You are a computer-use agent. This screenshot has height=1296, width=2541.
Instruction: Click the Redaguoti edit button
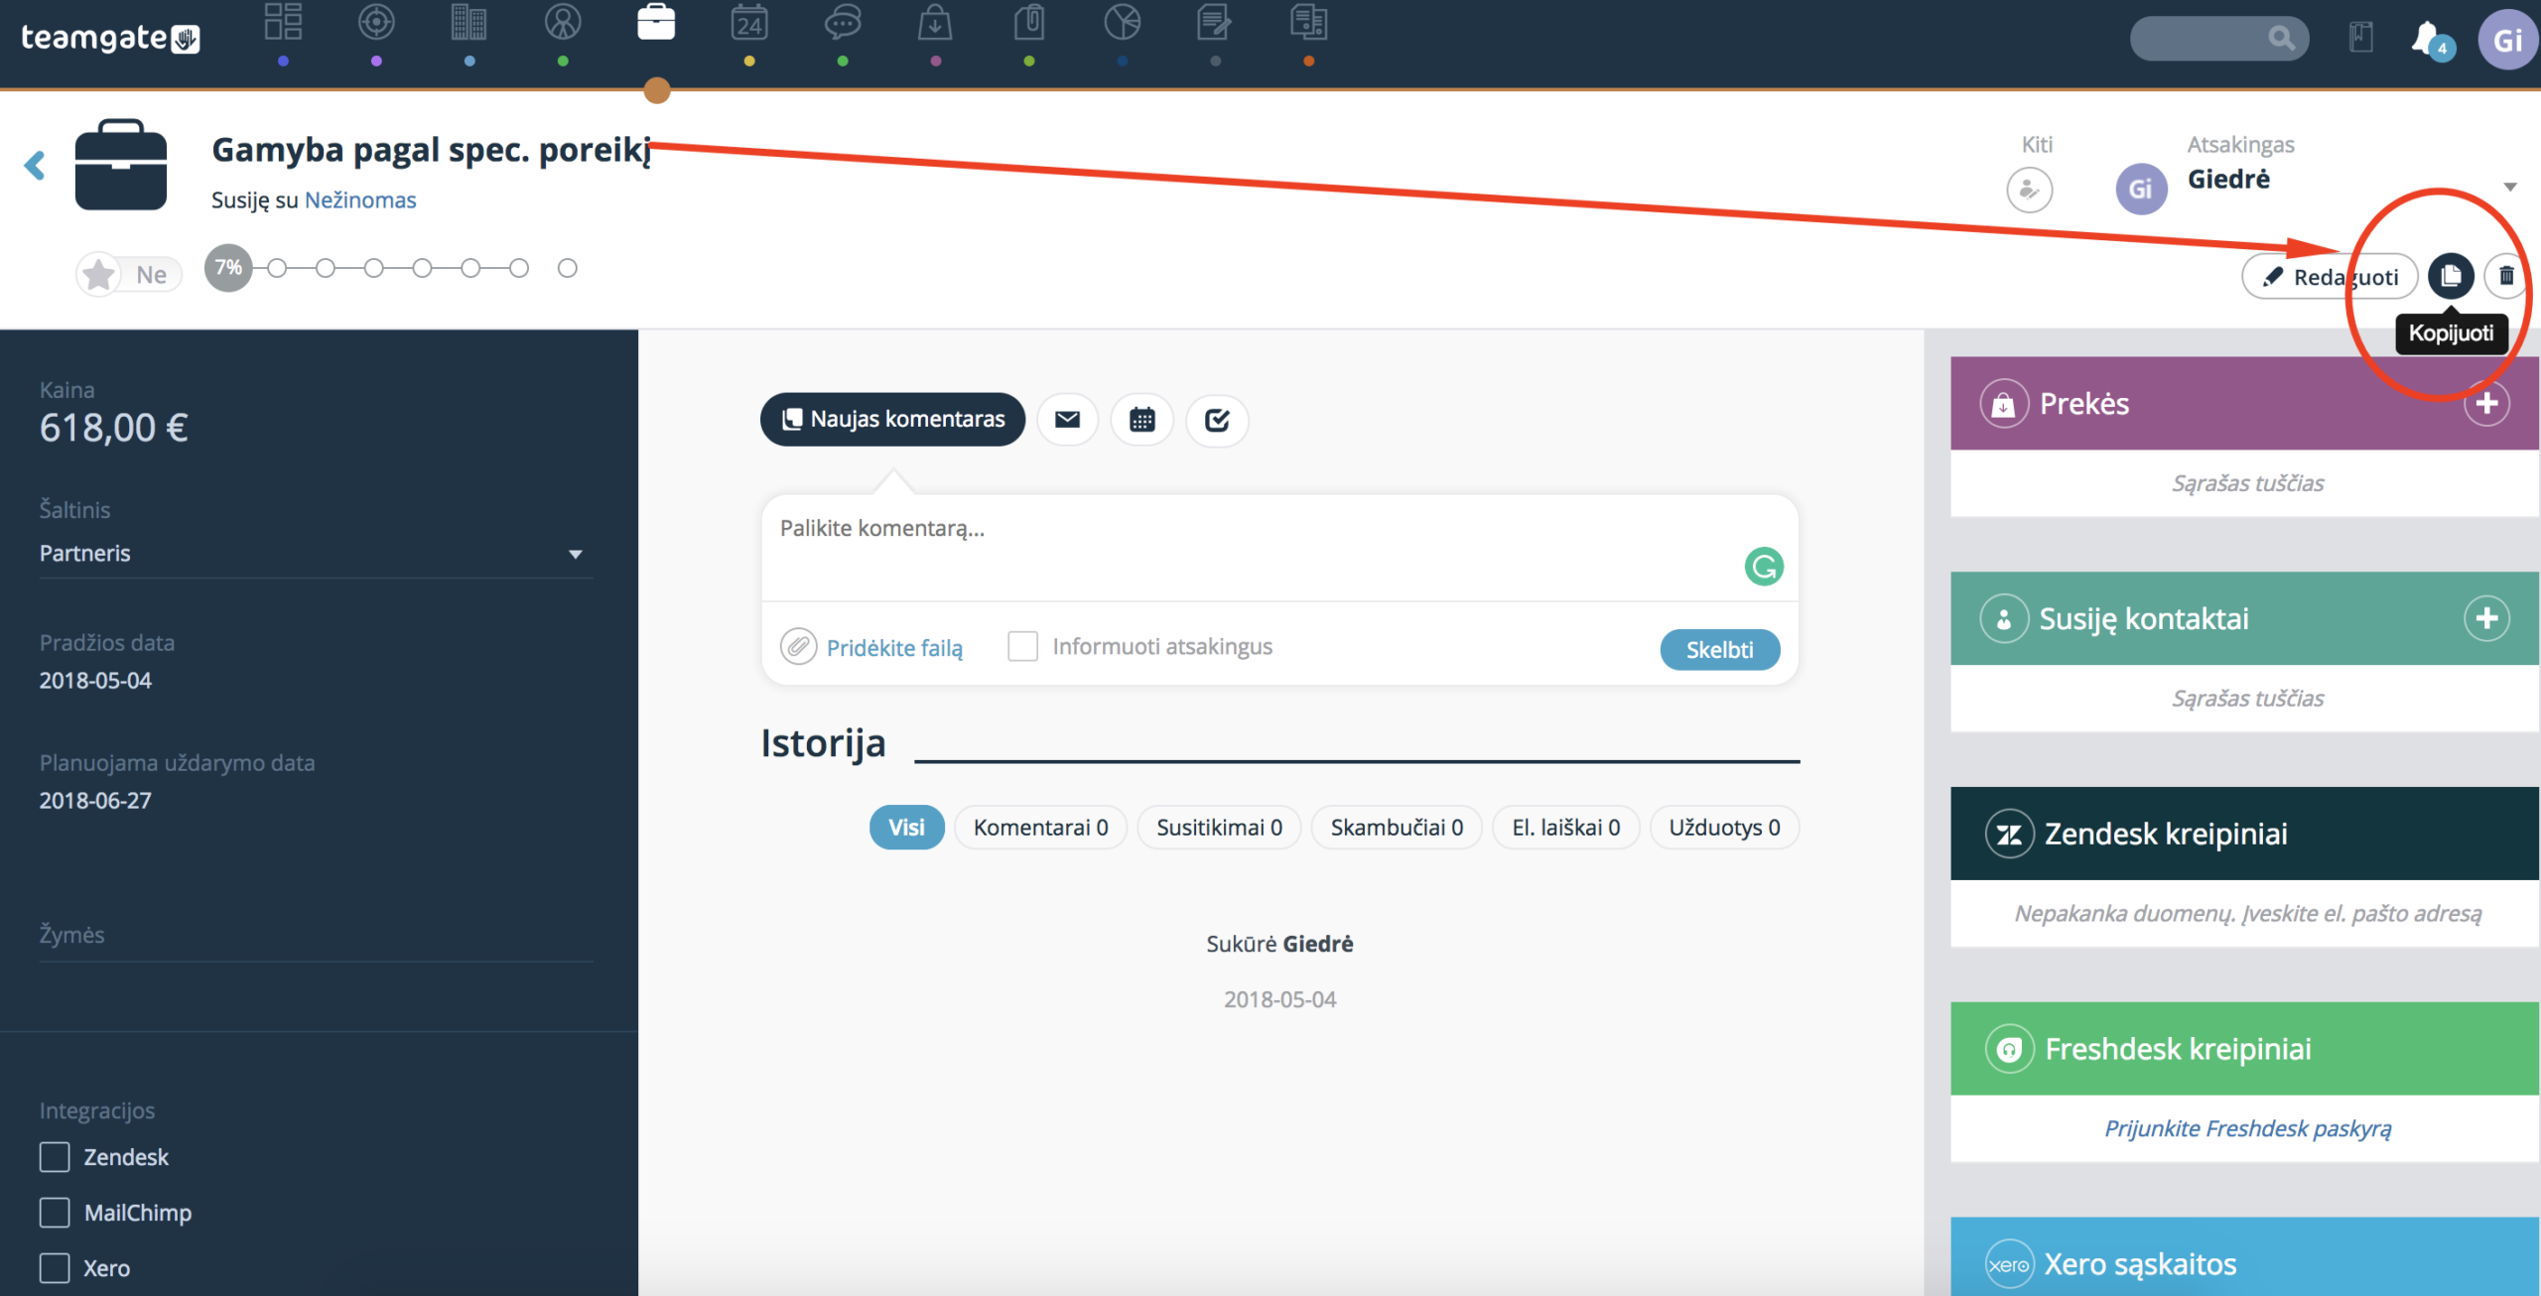pyautogui.click(x=2330, y=277)
